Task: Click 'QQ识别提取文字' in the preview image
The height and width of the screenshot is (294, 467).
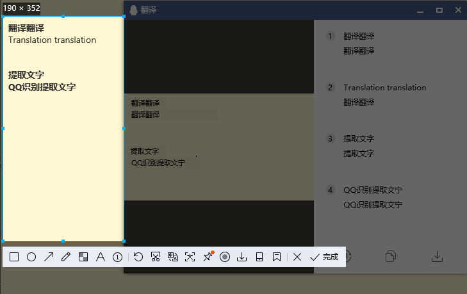Action: pos(158,163)
